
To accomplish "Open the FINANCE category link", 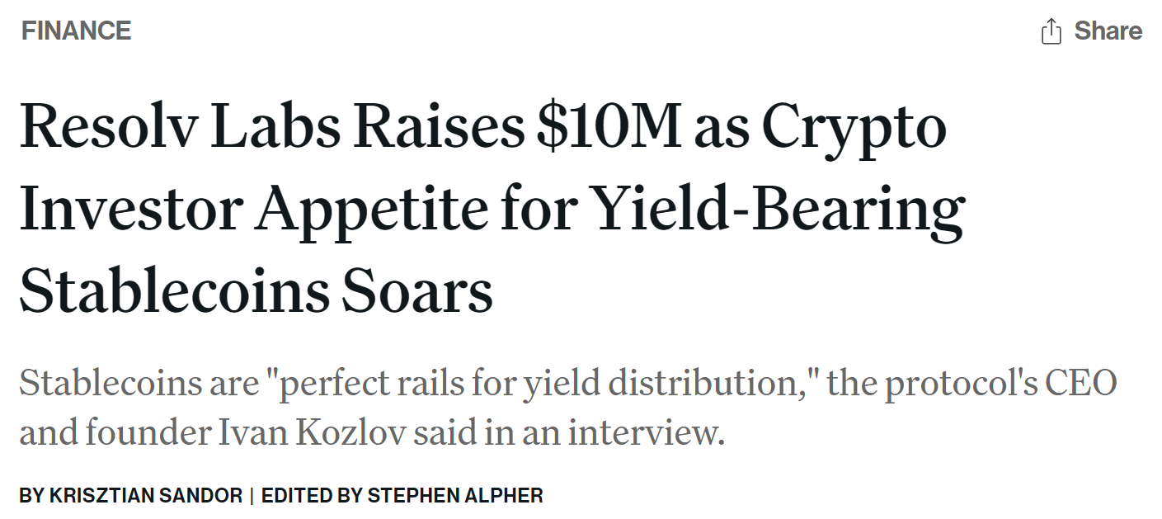I will (x=76, y=31).
